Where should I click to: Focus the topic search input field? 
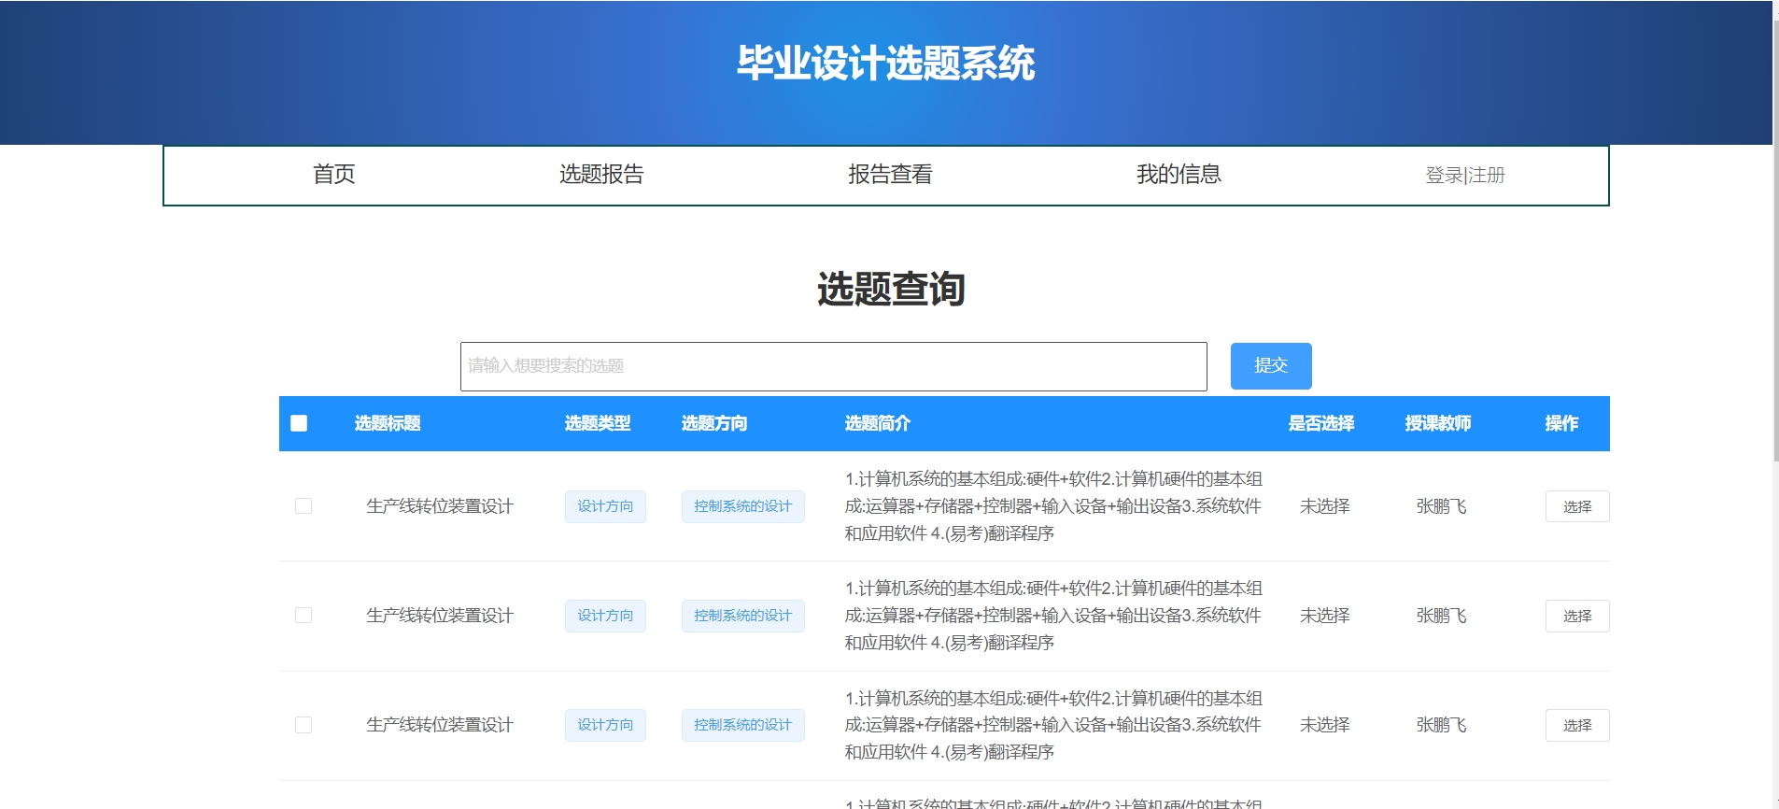[x=833, y=366]
